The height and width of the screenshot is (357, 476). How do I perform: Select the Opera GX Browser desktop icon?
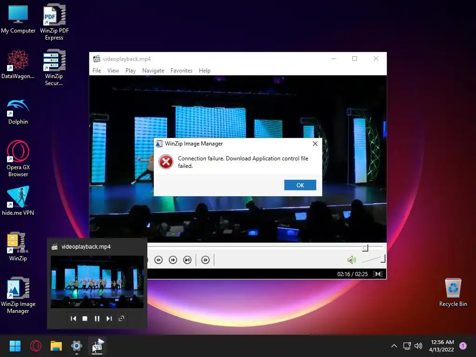(x=18, y=159)
